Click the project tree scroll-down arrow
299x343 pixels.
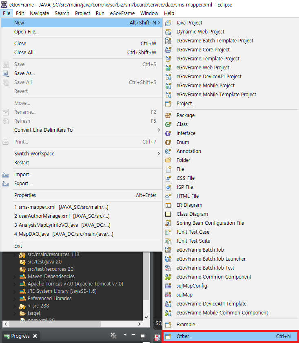[146, 317]
